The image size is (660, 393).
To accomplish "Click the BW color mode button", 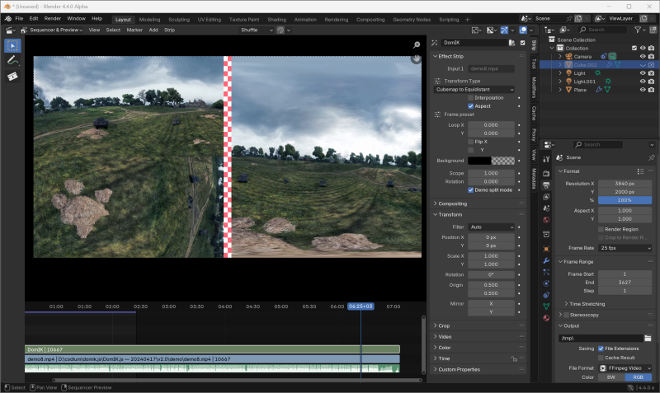I will tap(611, 377).
